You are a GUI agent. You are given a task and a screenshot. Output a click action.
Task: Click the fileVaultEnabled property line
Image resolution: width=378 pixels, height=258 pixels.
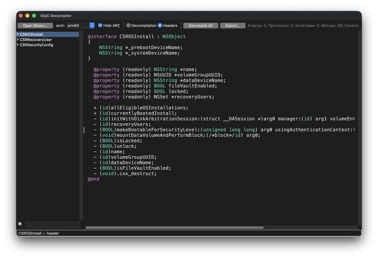(x=155, y=86)
